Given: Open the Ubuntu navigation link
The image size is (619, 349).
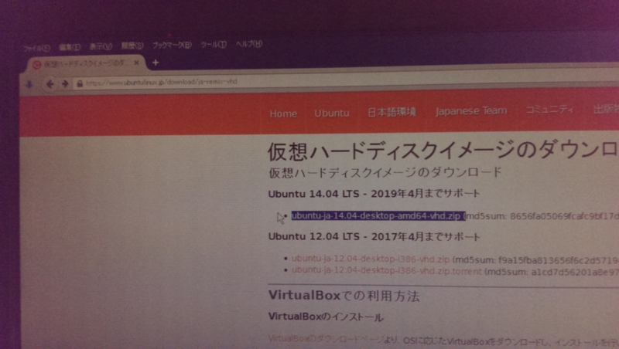Looking at the screenshot, I should point(332,113).
